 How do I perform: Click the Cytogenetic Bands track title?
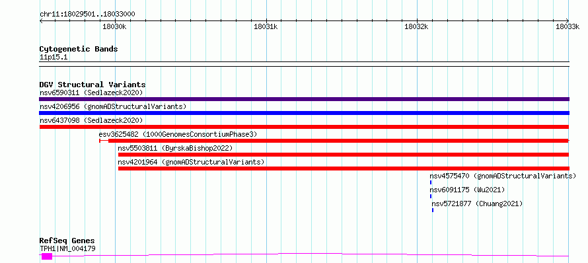(x=79, y=49)
